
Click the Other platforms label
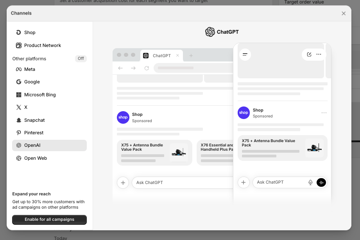29,59
